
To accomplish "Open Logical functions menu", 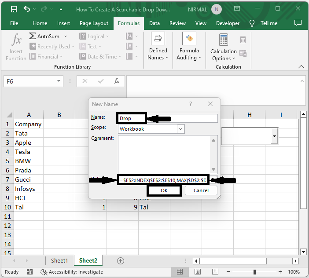I will (94, 36).
